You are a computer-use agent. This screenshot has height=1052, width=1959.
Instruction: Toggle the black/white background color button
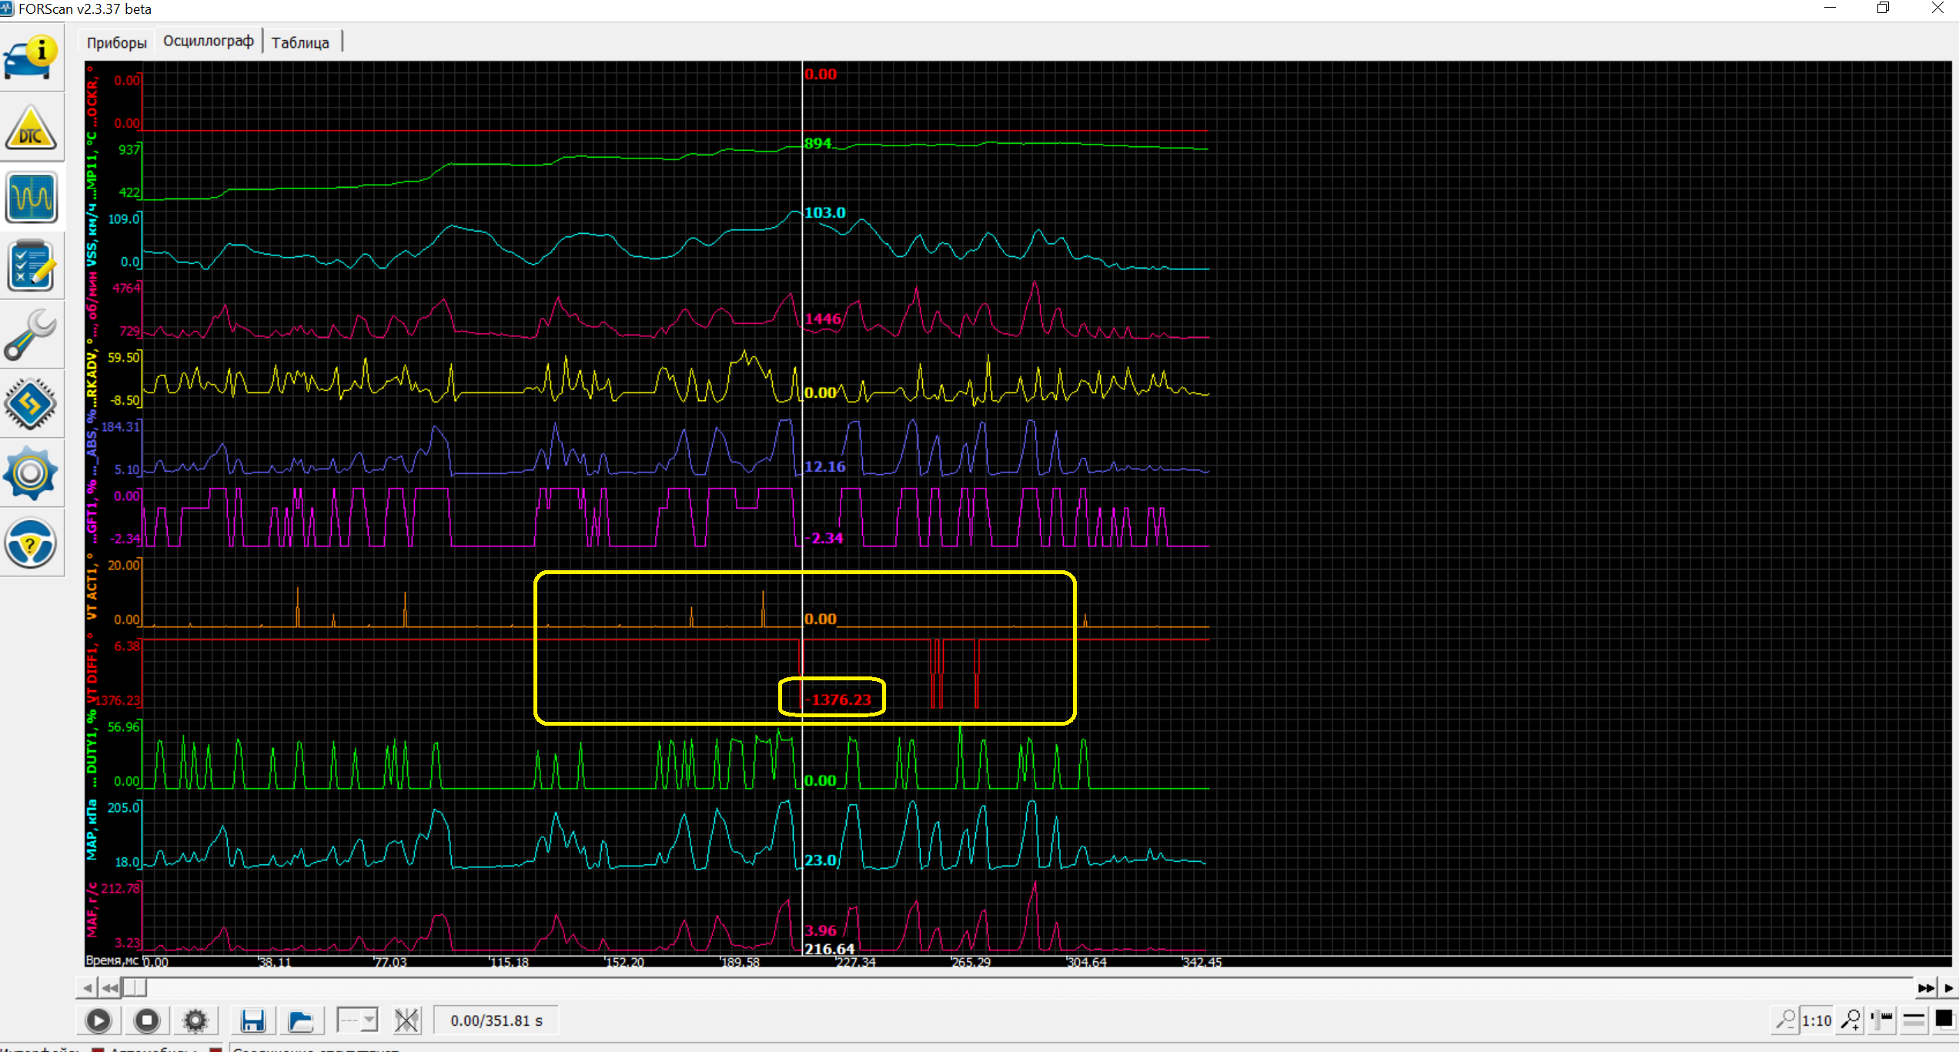[1944, 1020]
